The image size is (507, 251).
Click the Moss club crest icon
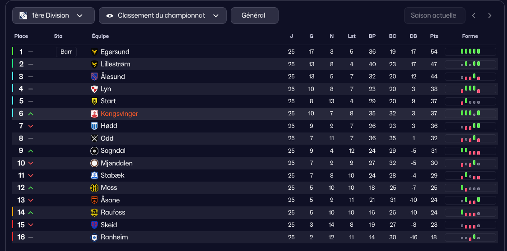94,187
